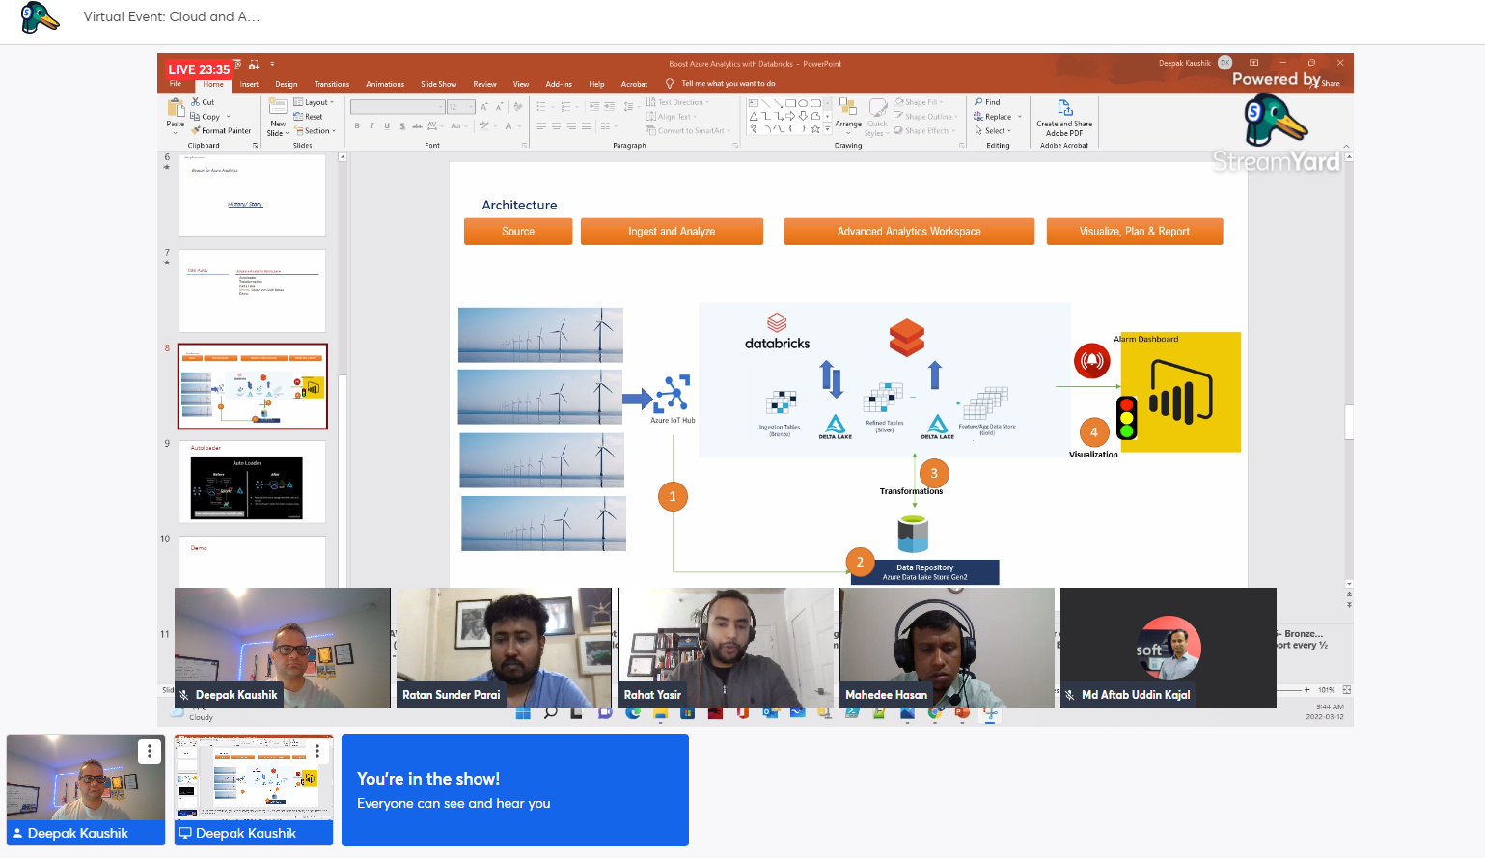1485x858 pixels.
Task: Open the Select dropdown in Editing
Action: pyautogui.click(x=994, y=130)
